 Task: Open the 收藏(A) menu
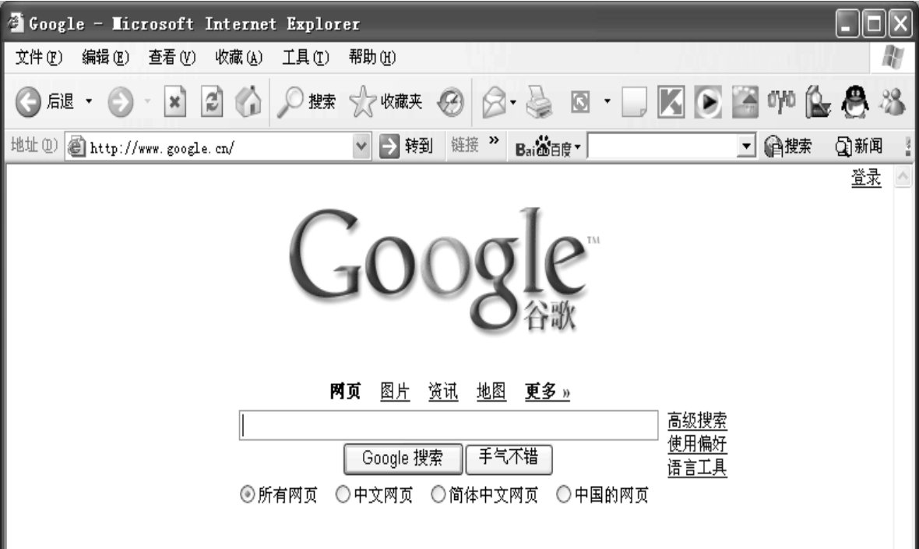(x=238, y=58)
